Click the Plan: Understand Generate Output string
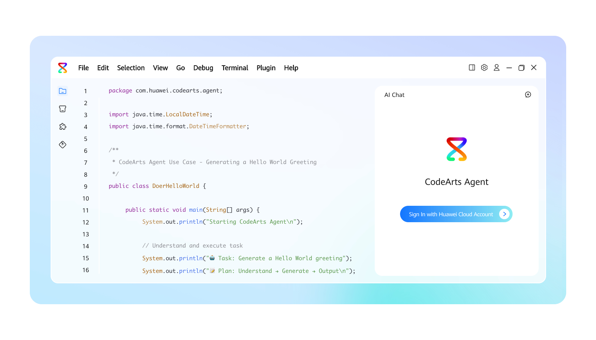 [x=278, y=271]
